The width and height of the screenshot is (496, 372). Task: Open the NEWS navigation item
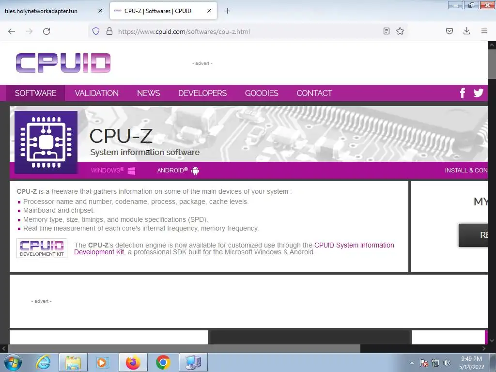148,93
